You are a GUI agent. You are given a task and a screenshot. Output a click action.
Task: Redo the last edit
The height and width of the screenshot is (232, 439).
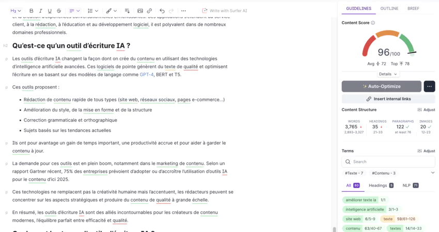tap(171, 11)
